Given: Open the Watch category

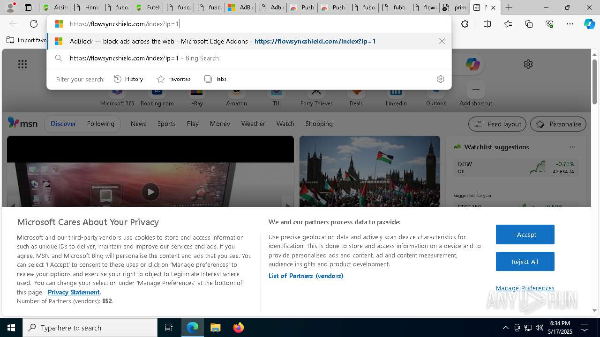Looking at the screenshot, I should pos(285,124).
